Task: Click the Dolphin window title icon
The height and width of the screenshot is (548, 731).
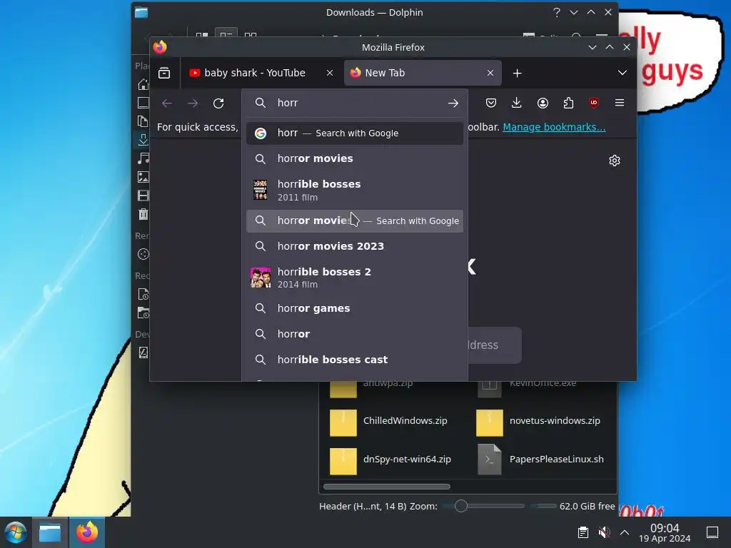Action: tap(141, 13)
